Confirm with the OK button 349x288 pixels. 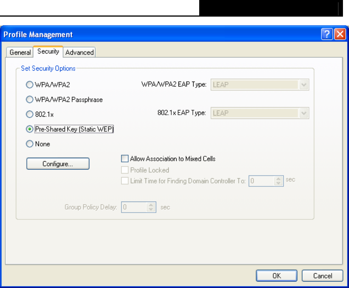(277, 276)
